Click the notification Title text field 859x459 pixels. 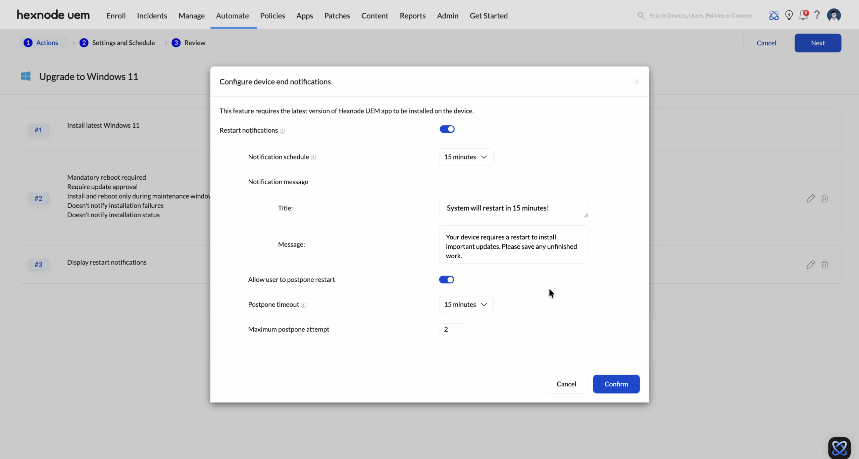[x=513, y=208]
